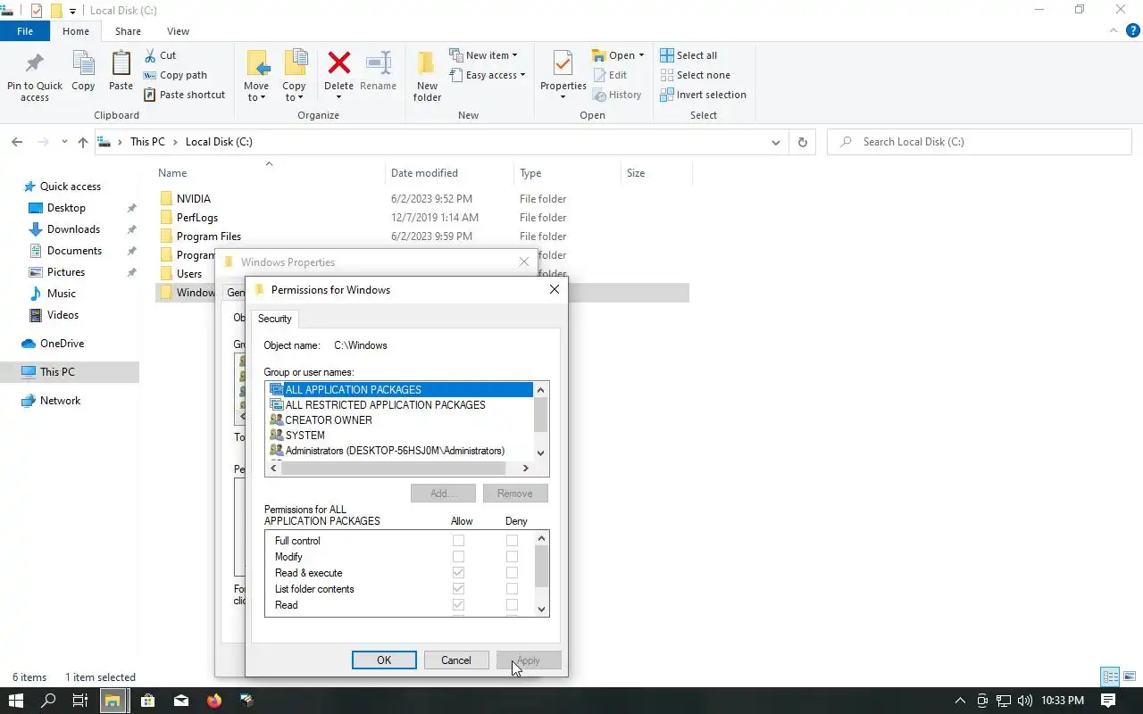Open Microsoft Store from taskbar
The image size is (1143, 714).
point(147,701)
